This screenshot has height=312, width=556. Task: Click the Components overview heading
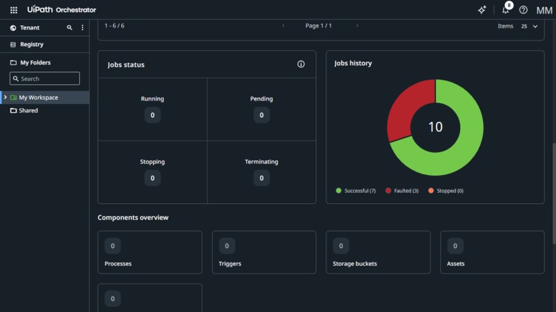(133, 218)
